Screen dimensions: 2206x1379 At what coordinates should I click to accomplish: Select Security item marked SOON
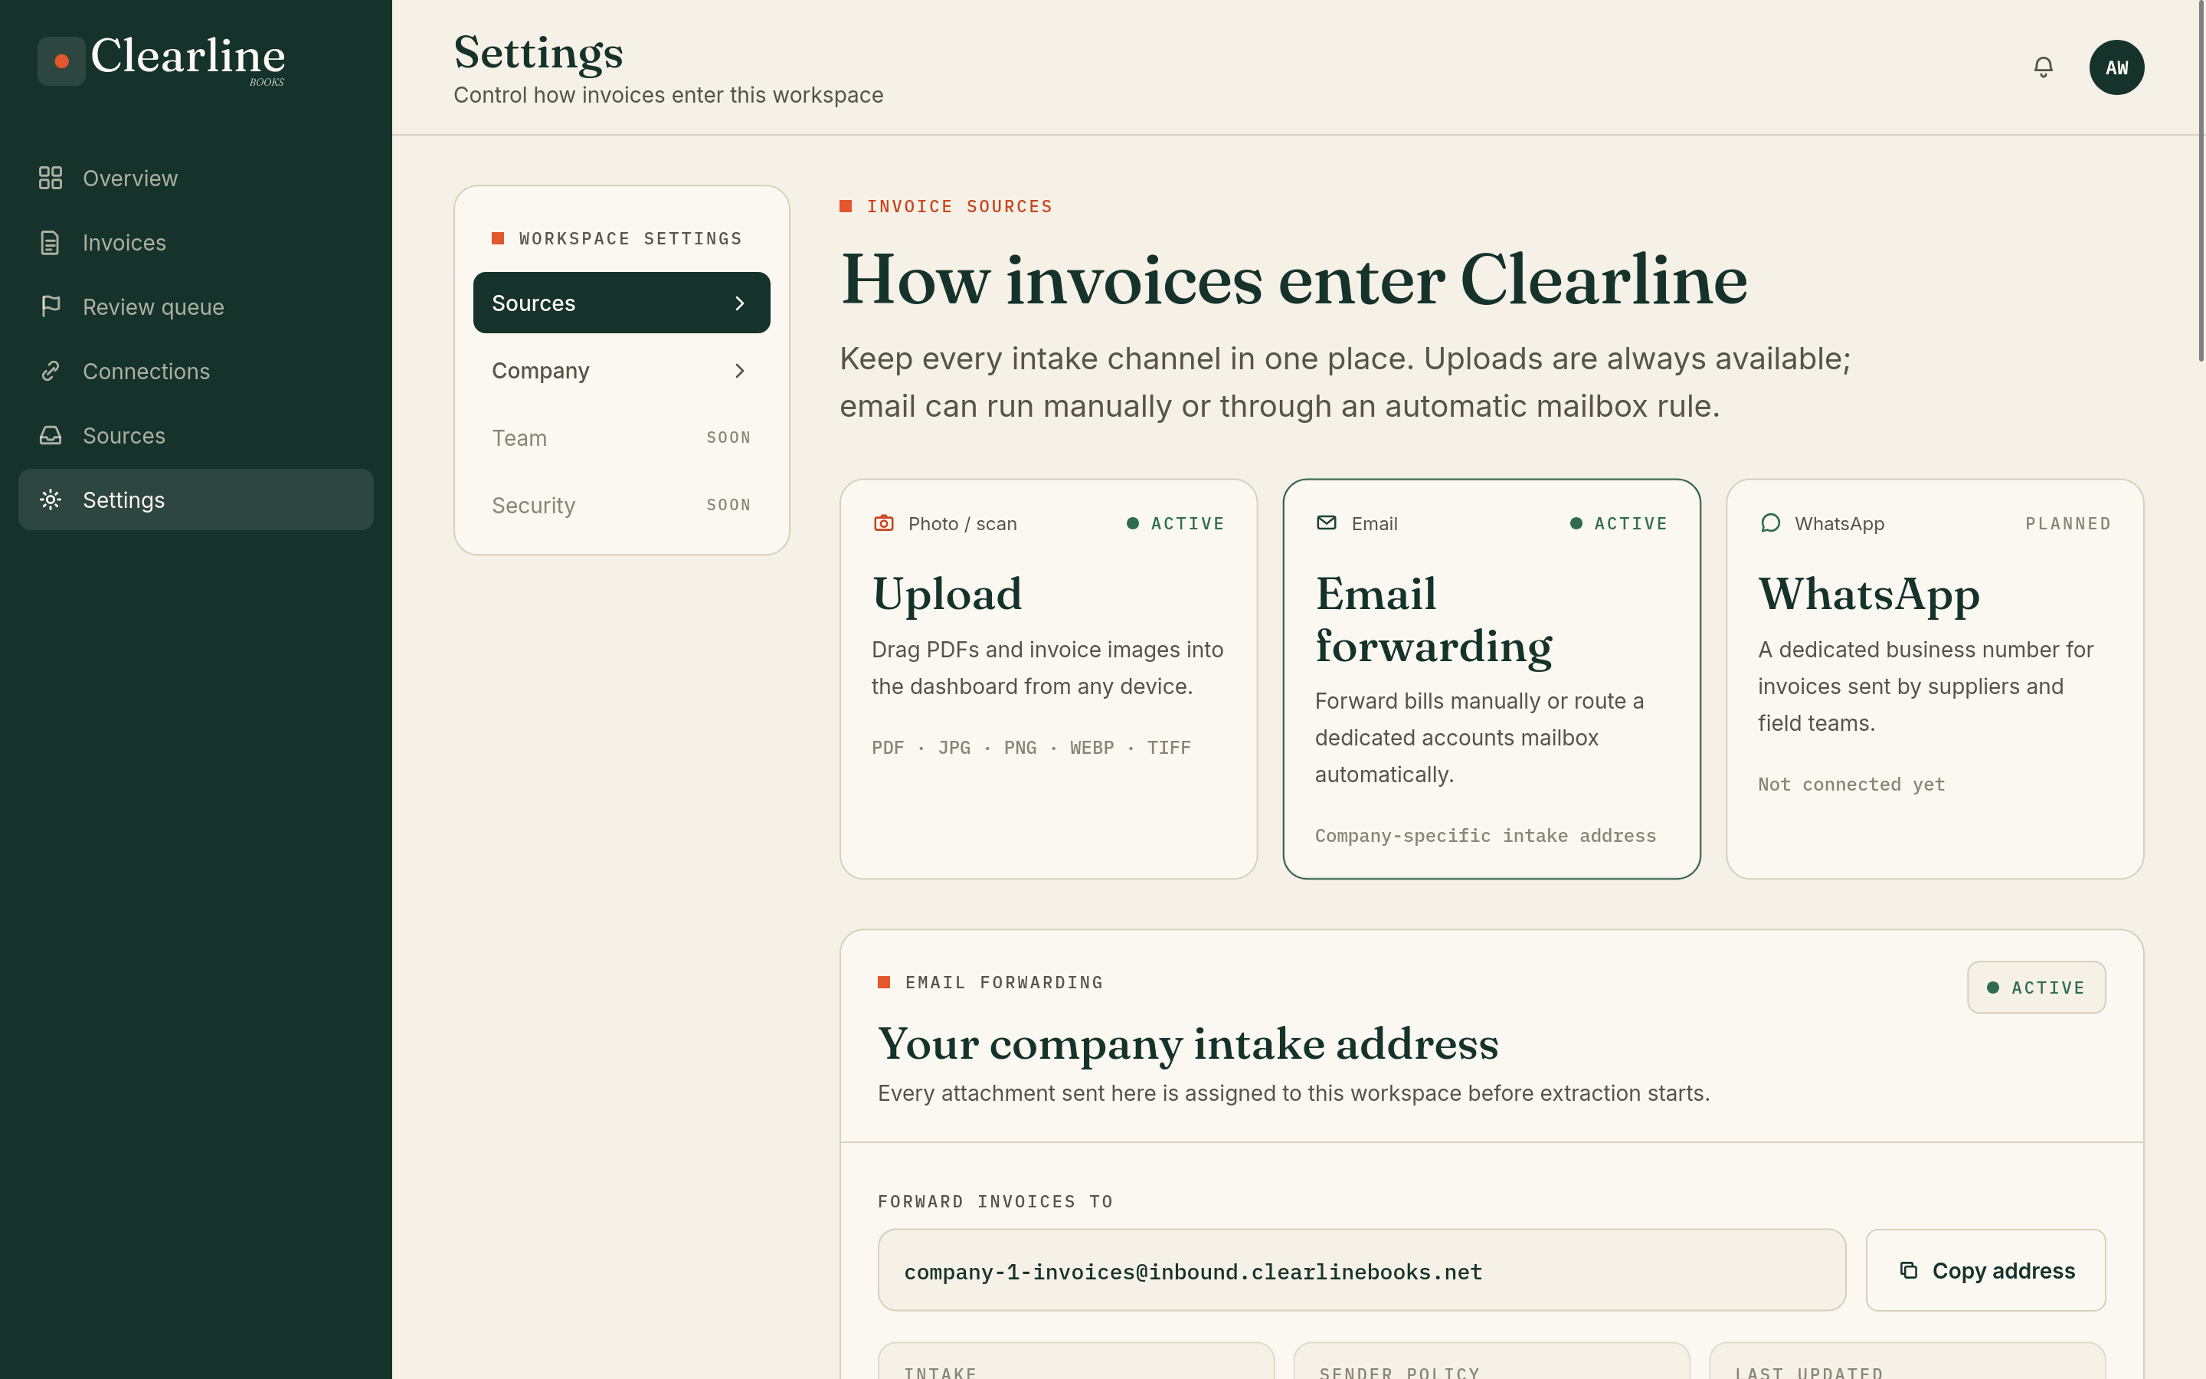tap(622, 506)
